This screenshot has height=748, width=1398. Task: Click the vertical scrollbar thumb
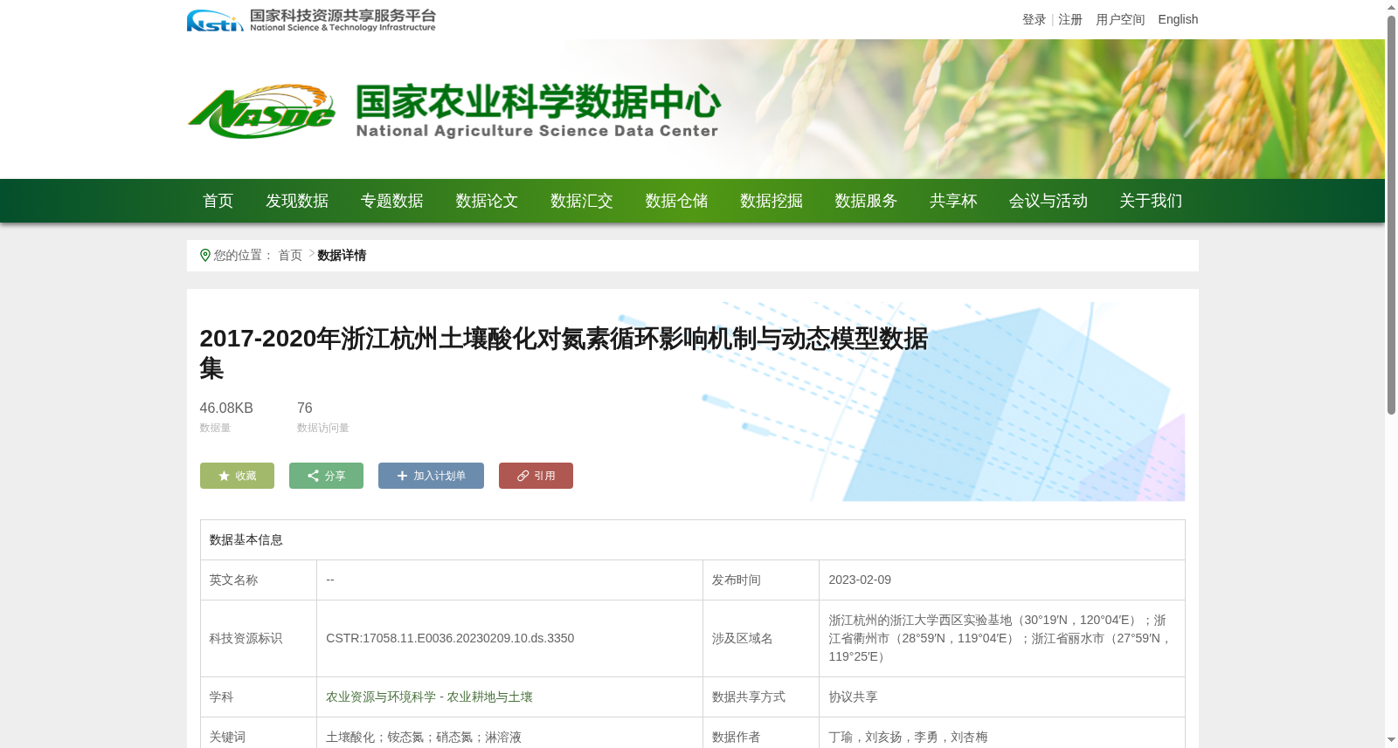pyautogui.click(x=1391, y=216)
